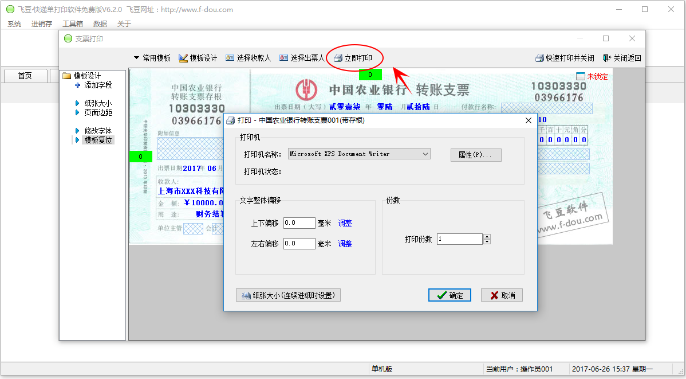Select 修改字体 to change the font
This screenshot has width=686, height=379.
94,131
